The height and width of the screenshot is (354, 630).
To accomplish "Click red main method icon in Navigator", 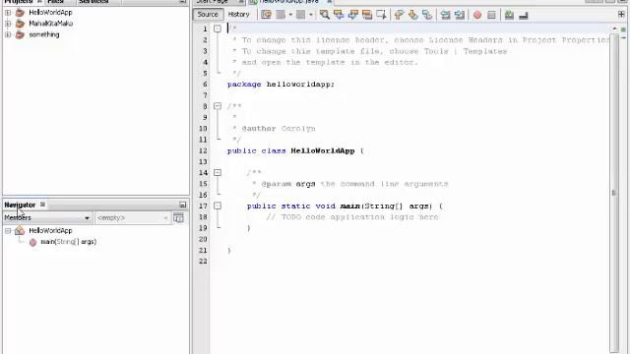I will 32,242.
